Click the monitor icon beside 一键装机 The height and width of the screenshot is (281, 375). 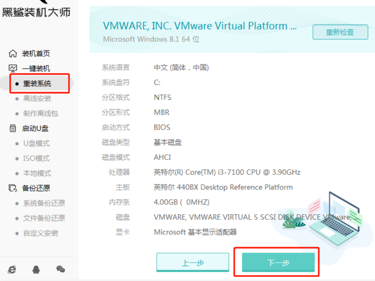coord(13,69)
